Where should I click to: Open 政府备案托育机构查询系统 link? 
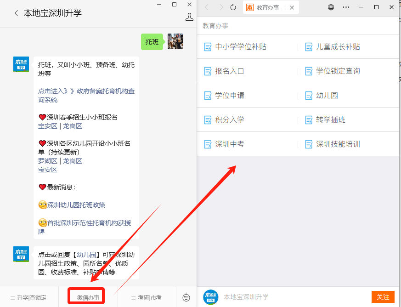coord(86,95)
